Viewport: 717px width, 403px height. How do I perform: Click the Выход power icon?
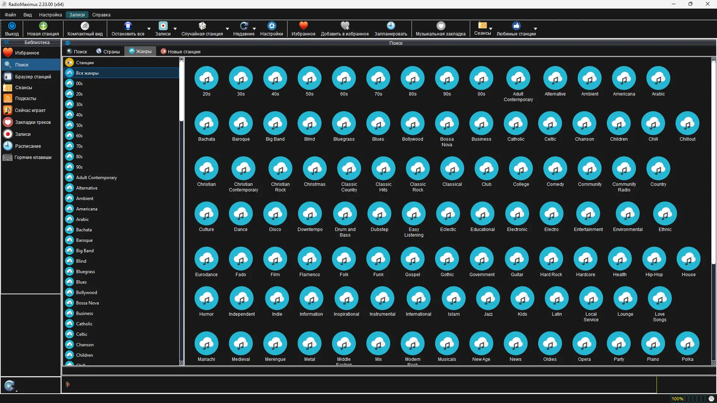(12, 26)
